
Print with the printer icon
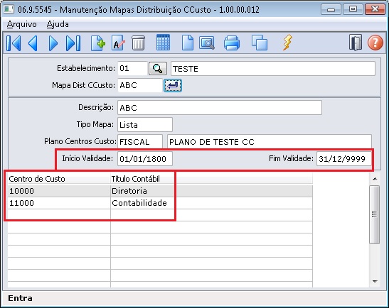click(232, 43)
